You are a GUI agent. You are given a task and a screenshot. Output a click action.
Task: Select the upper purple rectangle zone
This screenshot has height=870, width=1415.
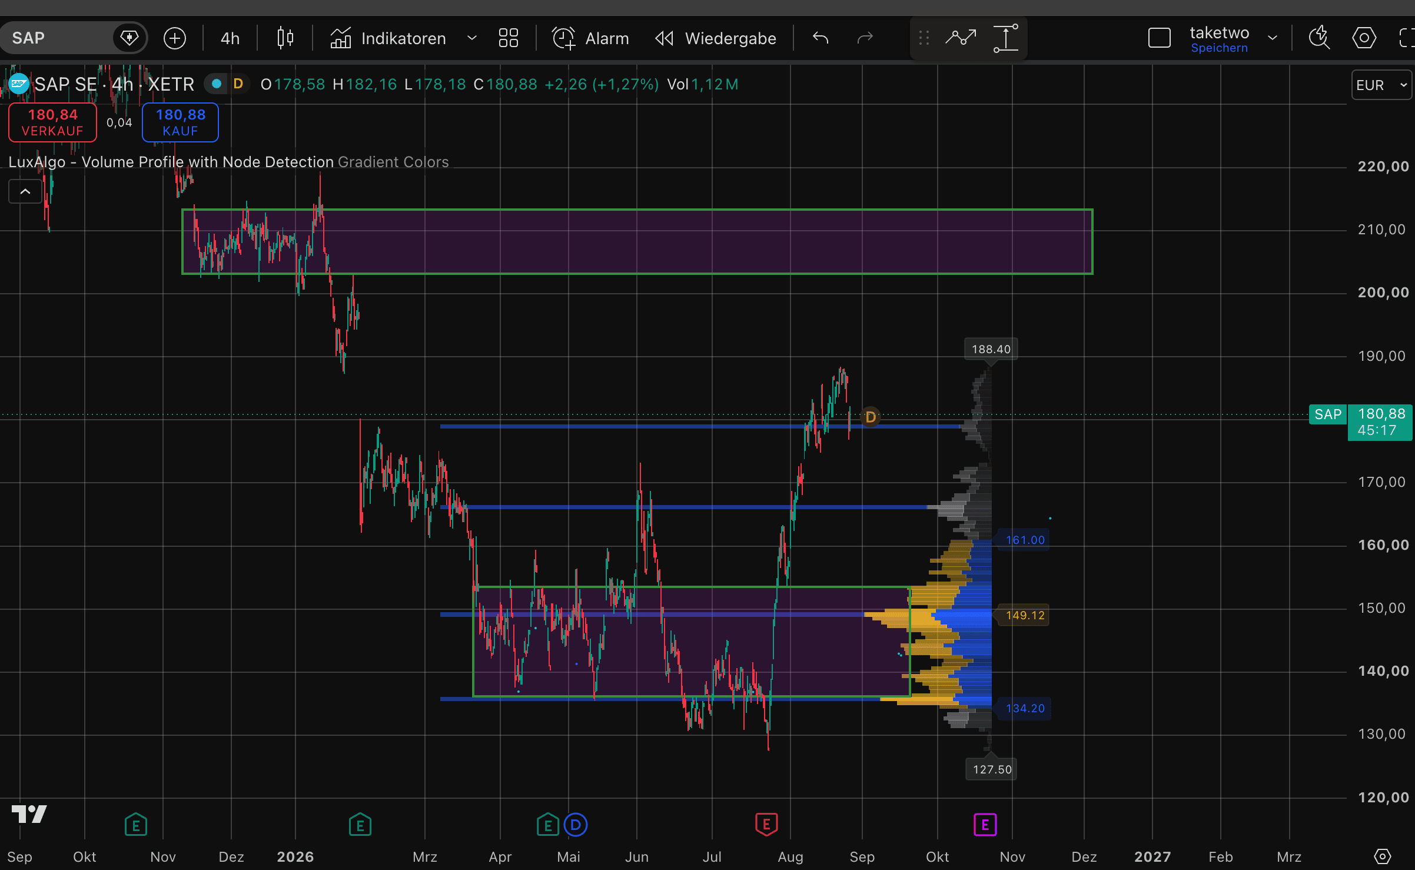coord(637,241)
